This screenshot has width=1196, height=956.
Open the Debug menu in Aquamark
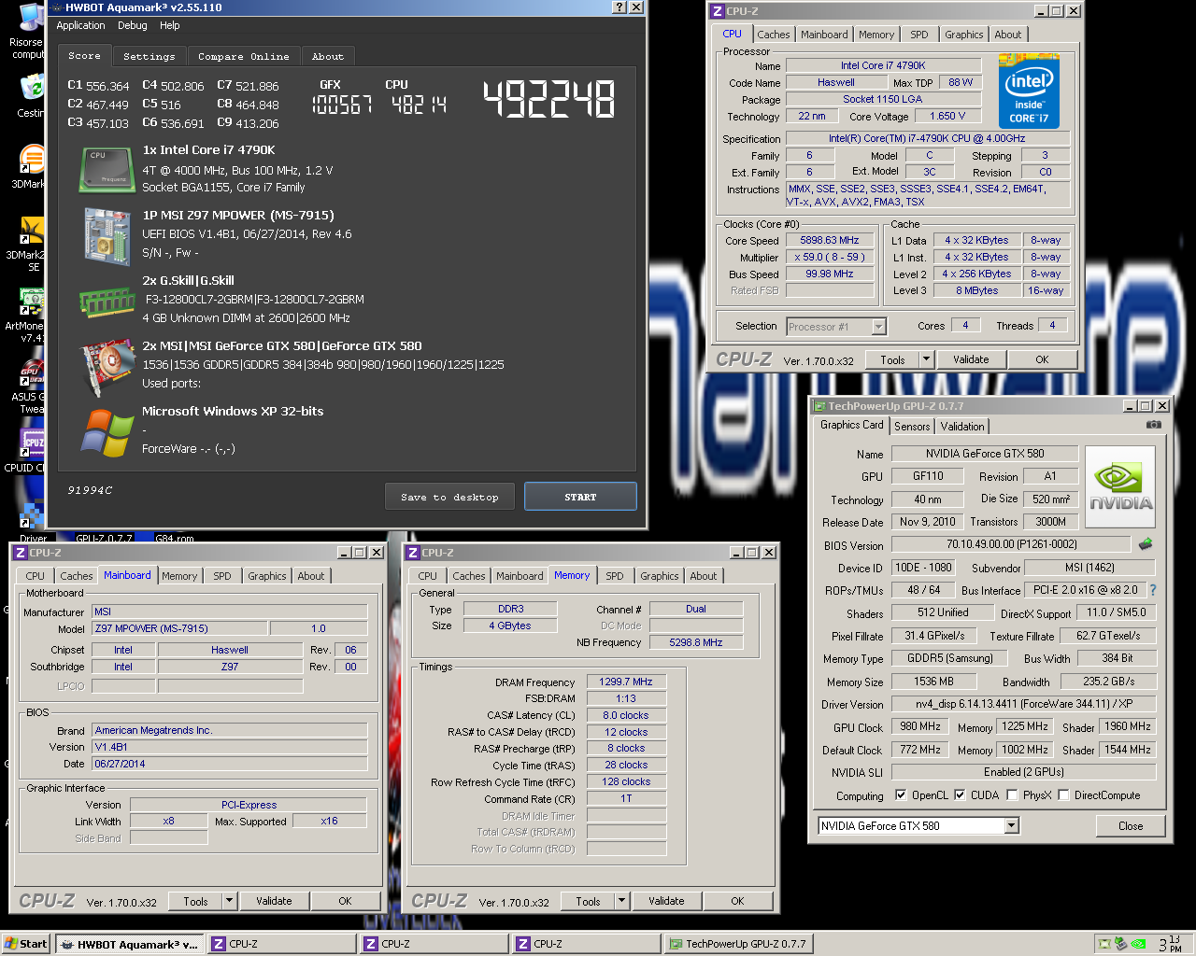tap(133, 25)
